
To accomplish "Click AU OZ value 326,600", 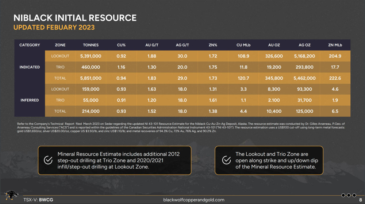I will (274, 56).
